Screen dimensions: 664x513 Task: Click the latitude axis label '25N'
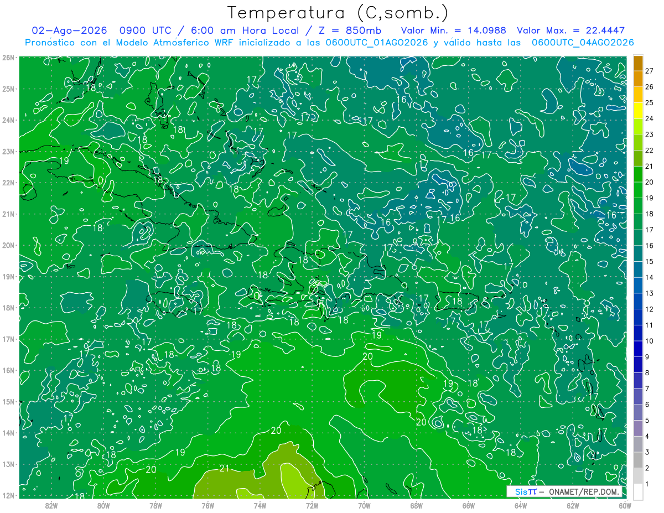pos(8,89)
